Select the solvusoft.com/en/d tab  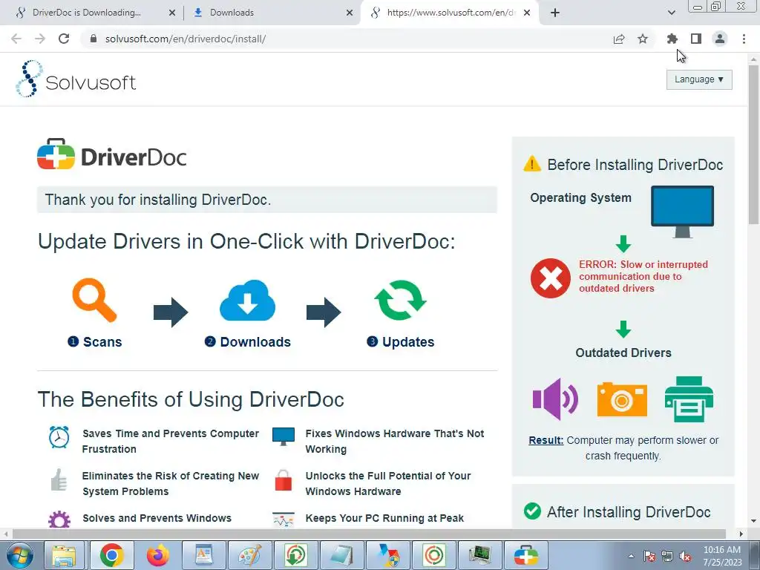[448, 13]
